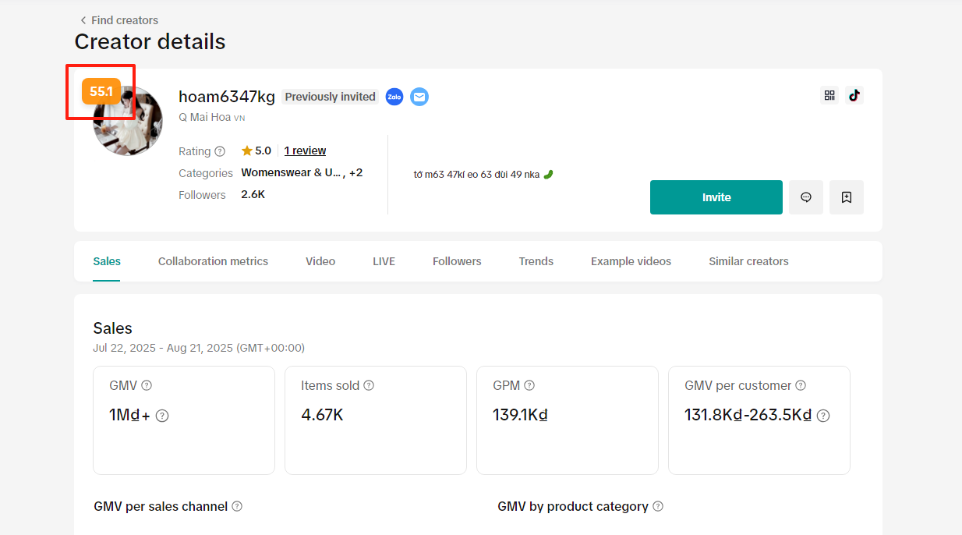Click the Items sold help icon
The image size is (962, 535).
(x=369, y=385)
